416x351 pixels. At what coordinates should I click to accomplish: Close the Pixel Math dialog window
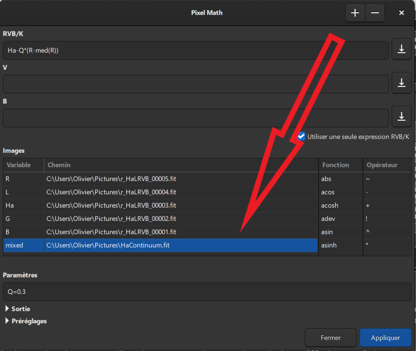[x=401, y=13]
